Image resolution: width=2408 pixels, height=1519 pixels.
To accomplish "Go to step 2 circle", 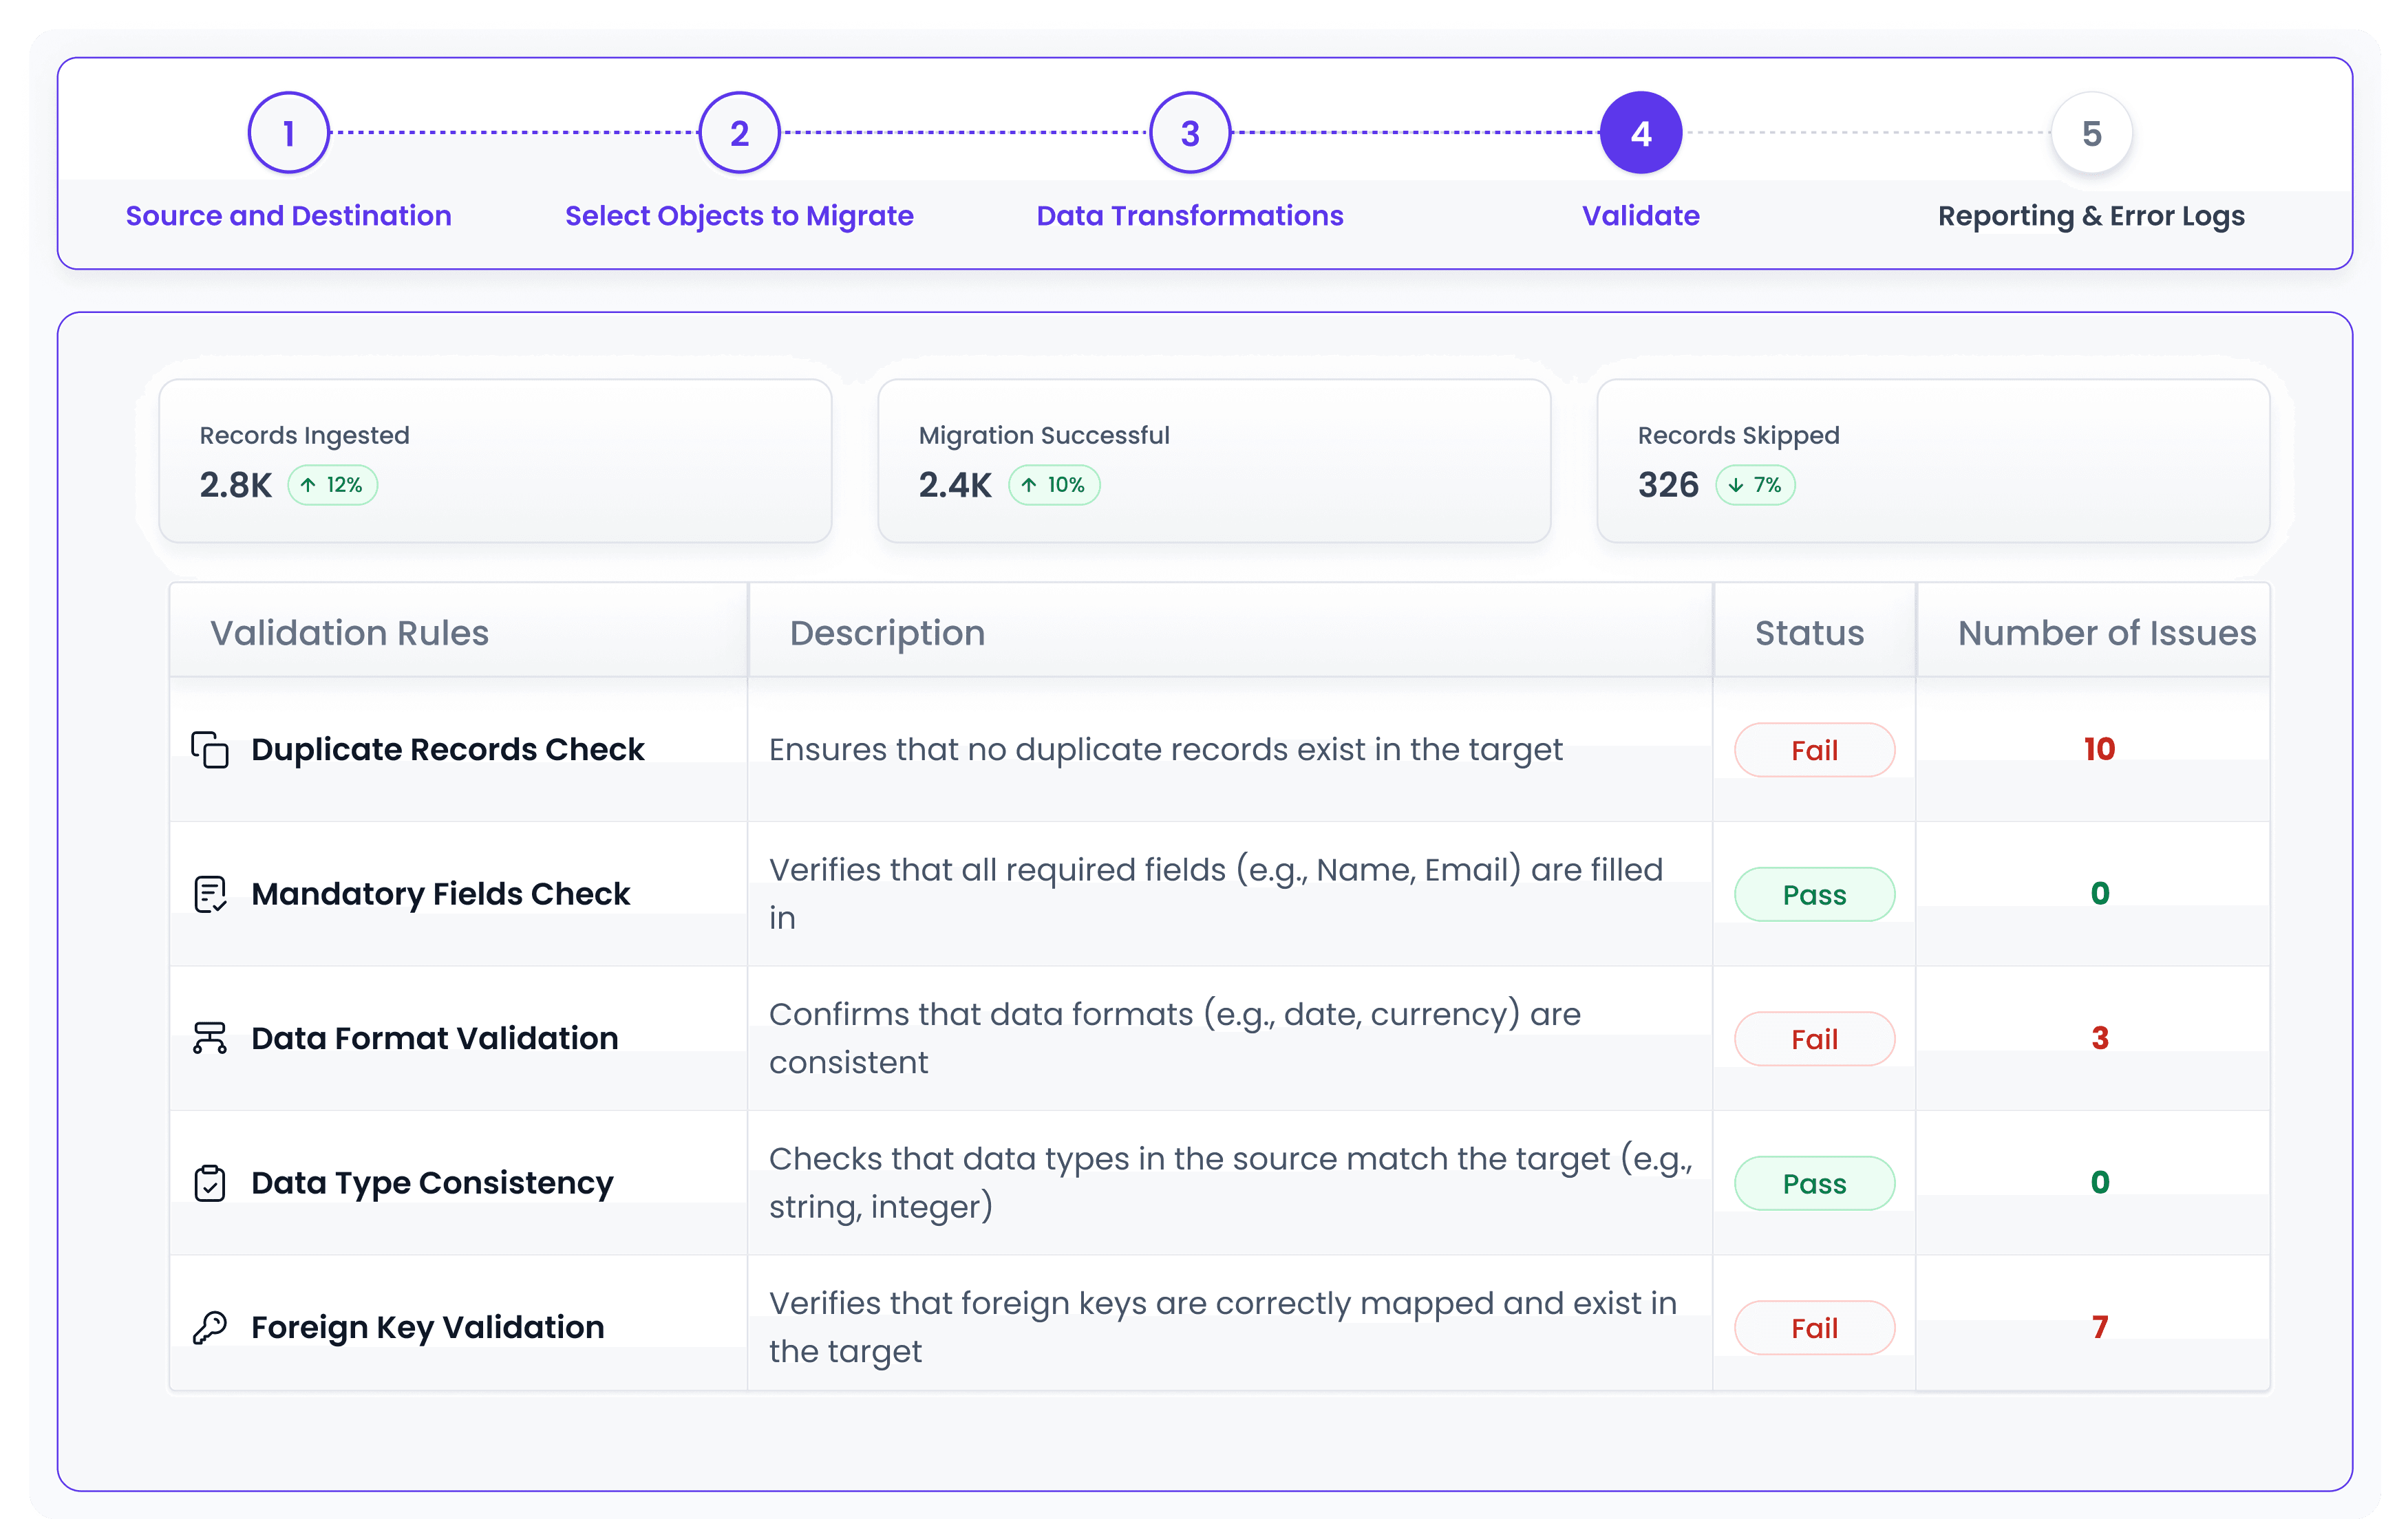I will (x=739, y=133).
